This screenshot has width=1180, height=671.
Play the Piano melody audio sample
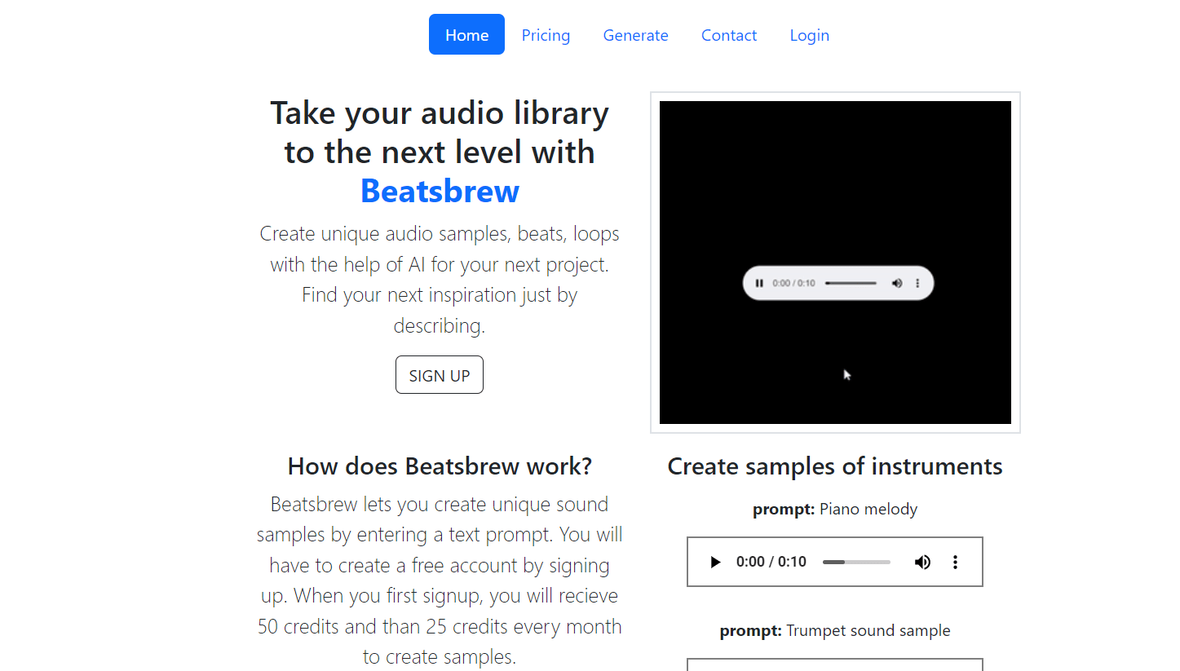(x=715, y=562)
